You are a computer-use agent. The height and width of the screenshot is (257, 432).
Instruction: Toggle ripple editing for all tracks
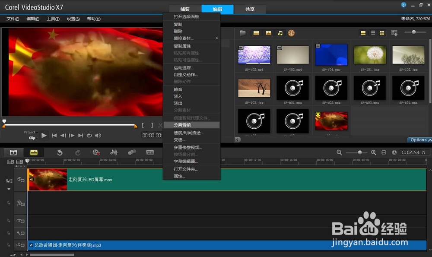point(9,181)
